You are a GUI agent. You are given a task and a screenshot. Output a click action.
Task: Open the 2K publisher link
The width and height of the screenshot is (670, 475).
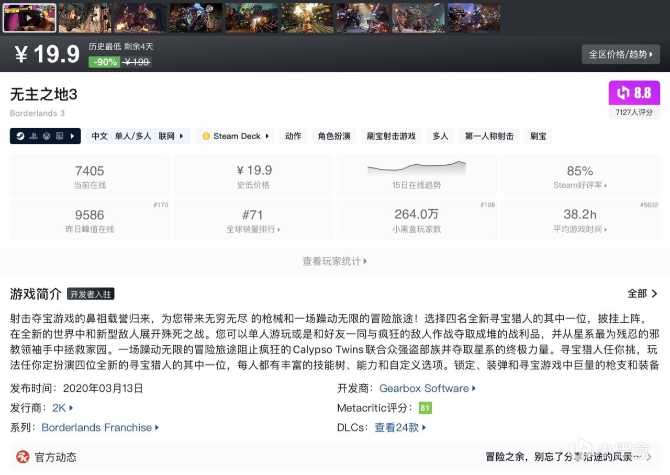pyautogui.click(x=62, y=408)
